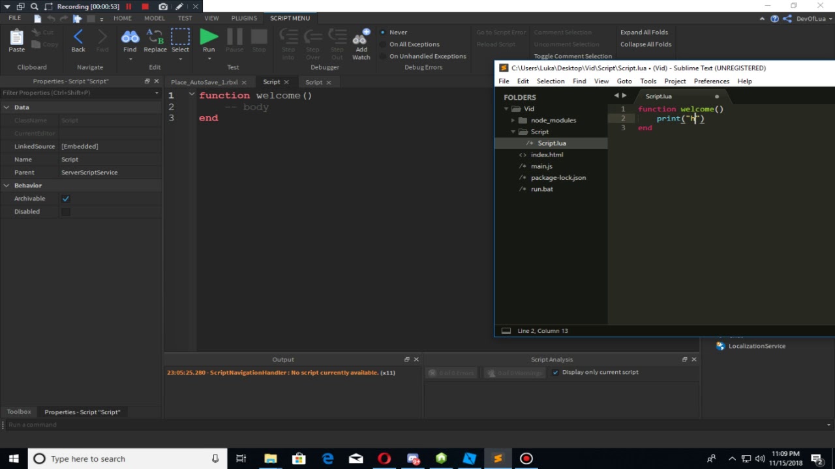
Task: Open Find with the binoculars icon
Action: pyautogui.click(x=130, y=36)
